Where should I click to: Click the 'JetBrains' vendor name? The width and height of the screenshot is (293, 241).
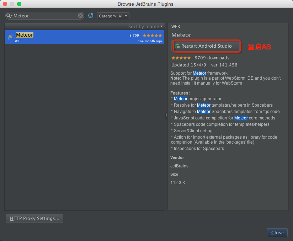179,166
